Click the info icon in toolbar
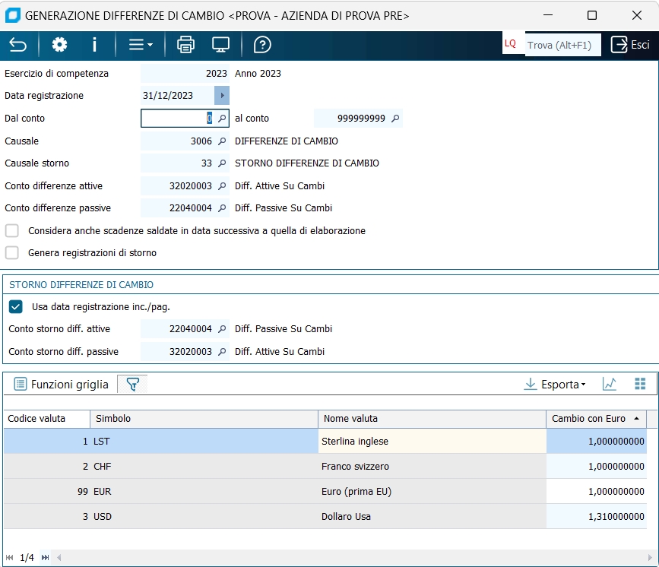Viewport: 659px width, 567px height. pyautogui.click(x=94, y=45)
